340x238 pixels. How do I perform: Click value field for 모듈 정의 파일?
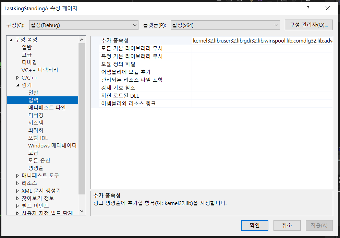tap(262, 64)
